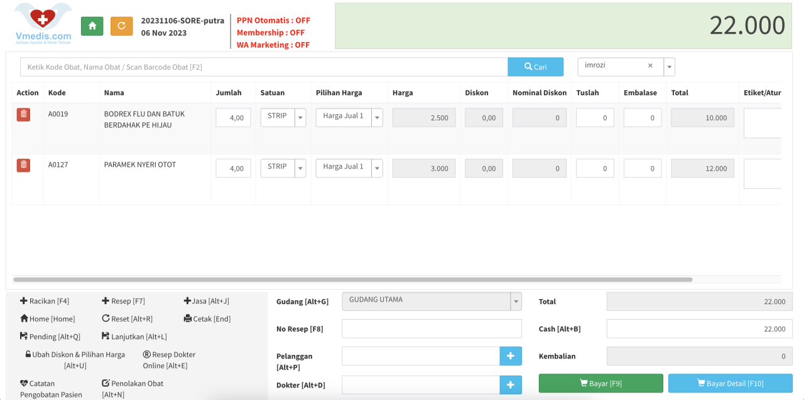Click code A0019 cell
804x400 pixels.
[58, 114]
